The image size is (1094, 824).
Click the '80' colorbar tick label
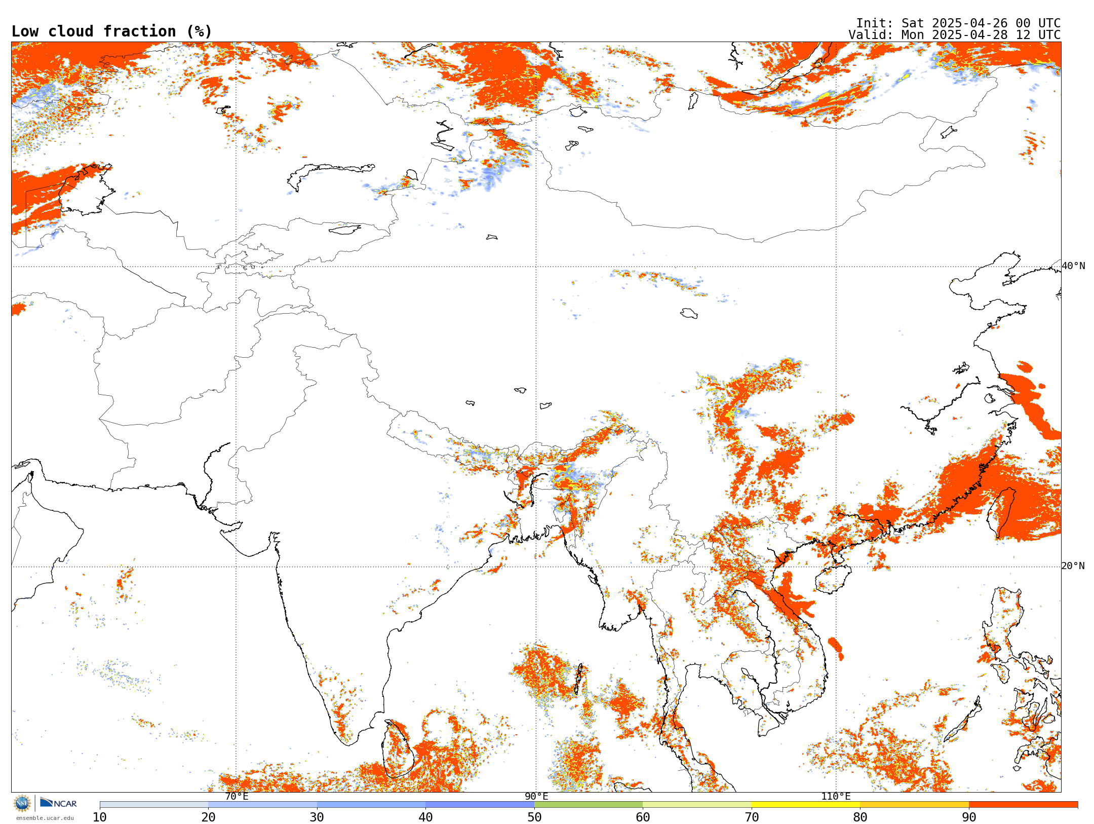(x=860, y=817)
